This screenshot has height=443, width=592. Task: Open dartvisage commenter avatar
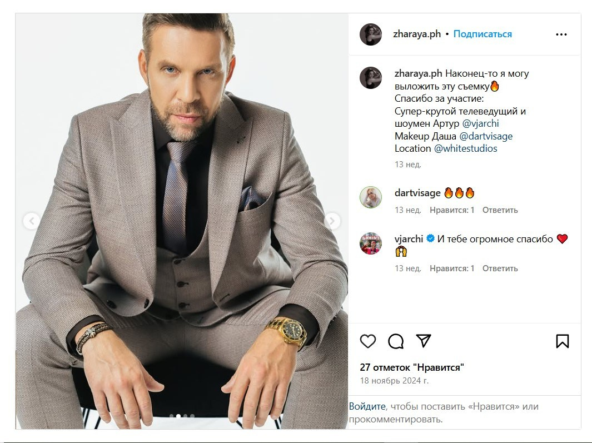(x=370, y=198)
